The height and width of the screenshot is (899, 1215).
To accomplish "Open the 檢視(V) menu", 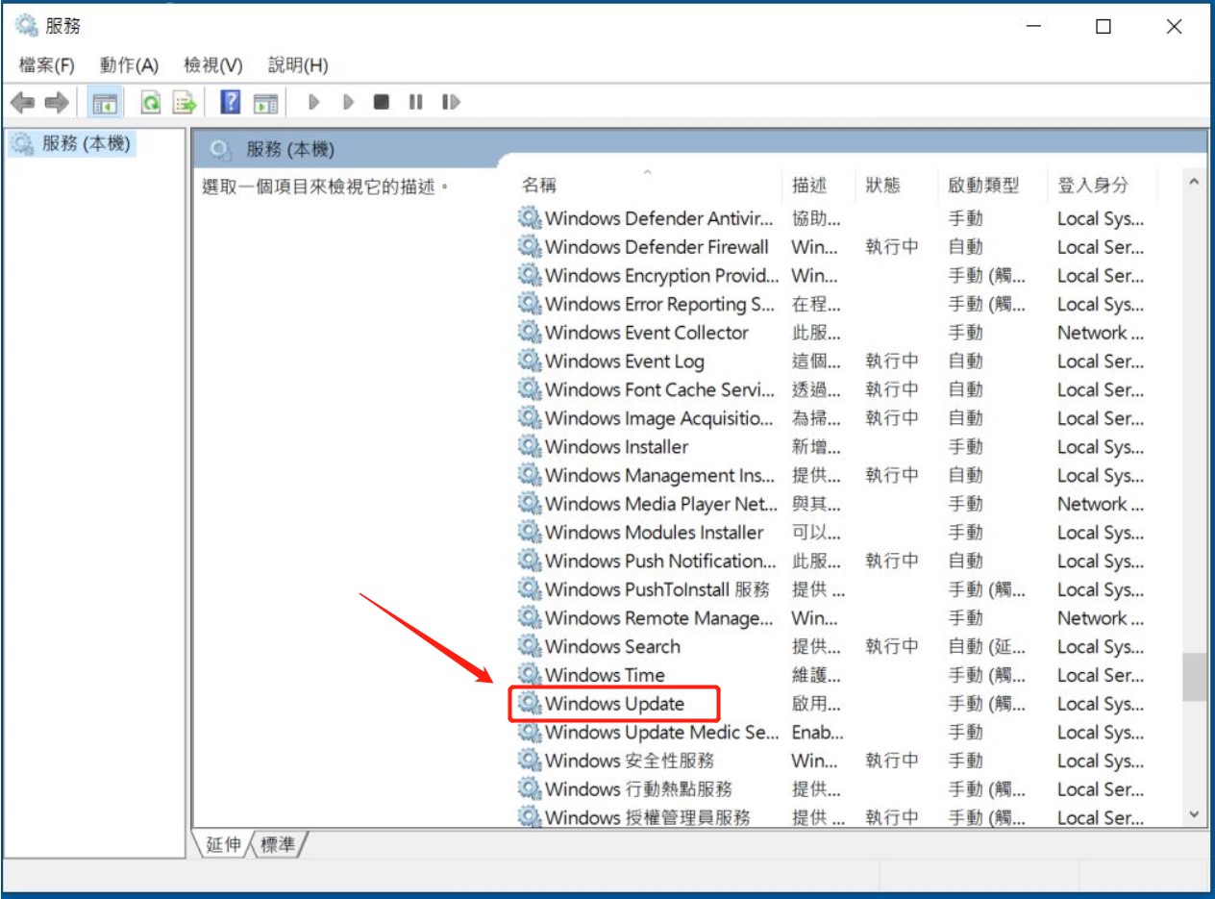I will pos(213,65).
